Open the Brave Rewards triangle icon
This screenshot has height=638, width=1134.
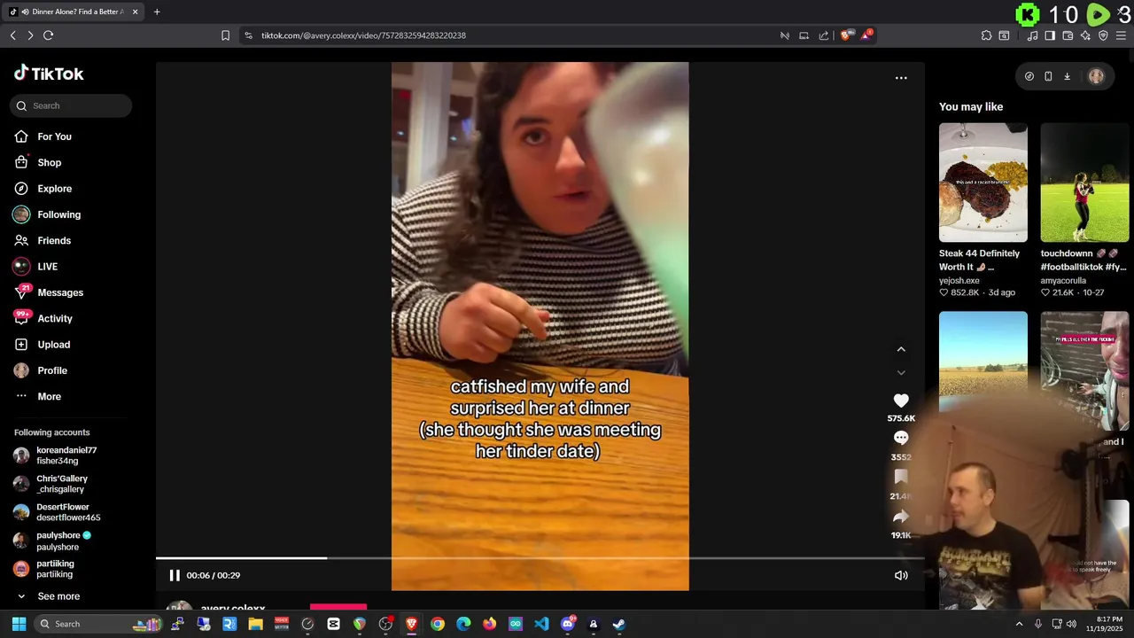pos(866,35)
